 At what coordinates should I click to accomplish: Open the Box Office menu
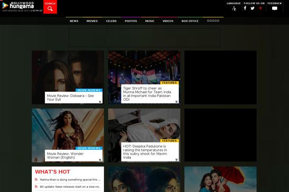point(190,21)
